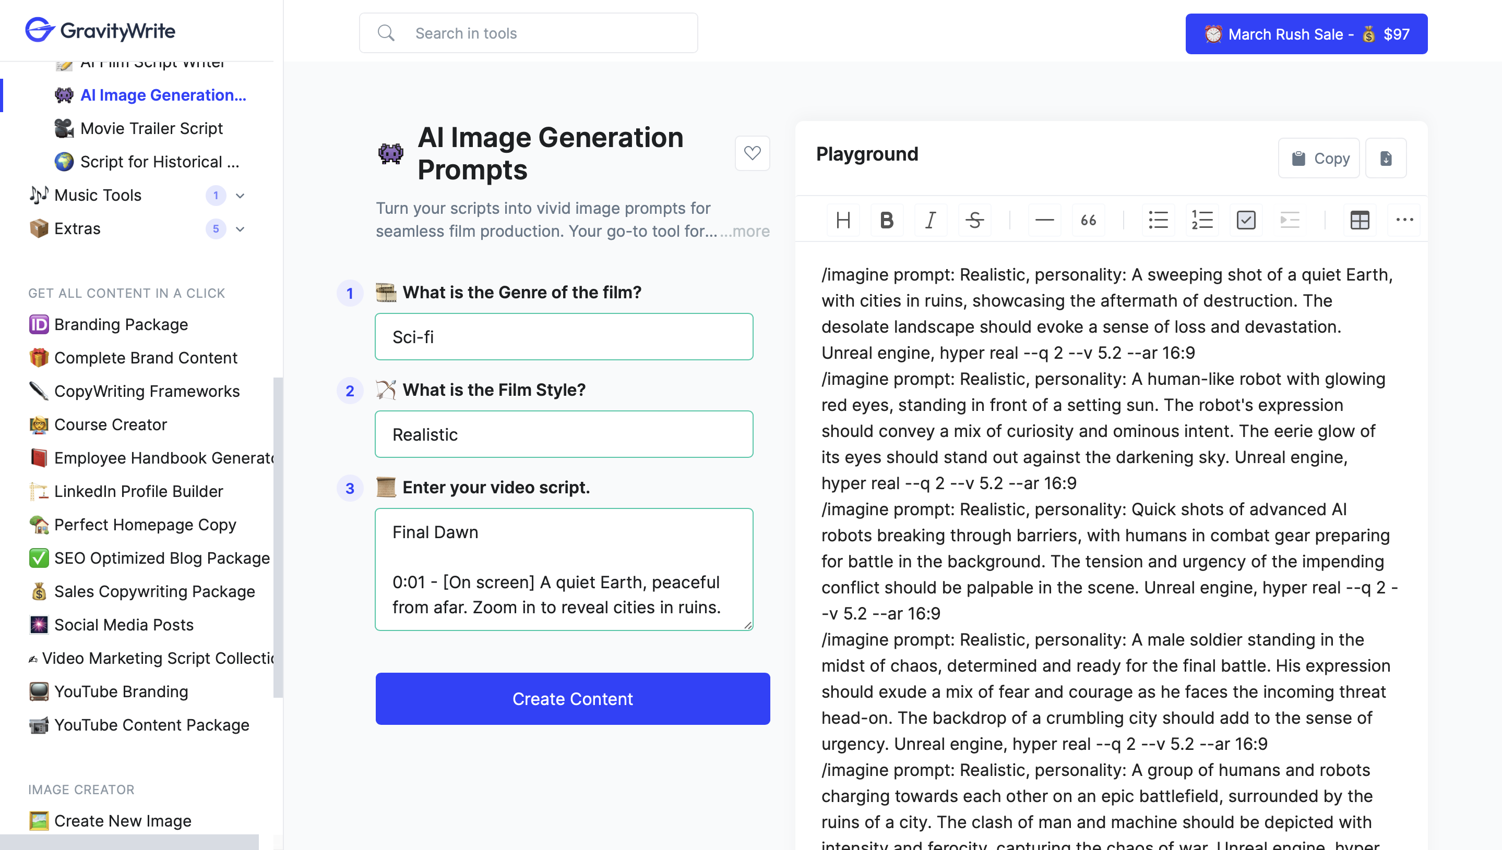The width and height of the screenshot is (1502, 850).
Task: Insert a blockquote using the quote icon
Action: [x=1088, y=220]
